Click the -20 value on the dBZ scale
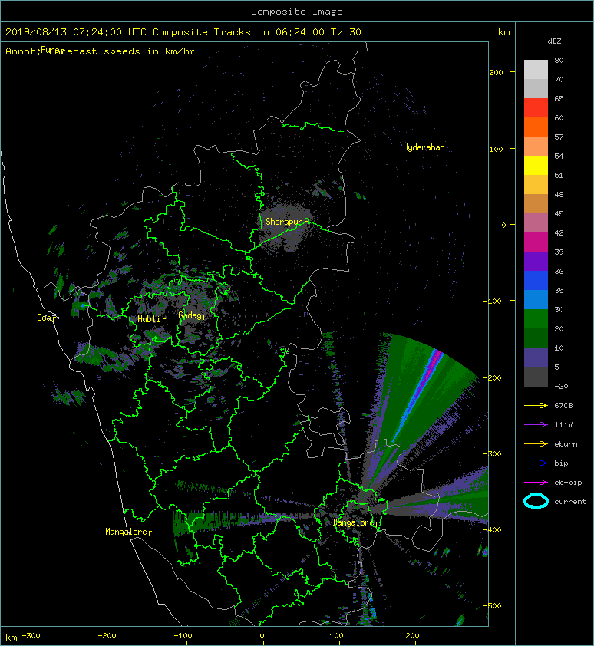The image size is (594, 646). pyautogui.click(x=561, y=387)
